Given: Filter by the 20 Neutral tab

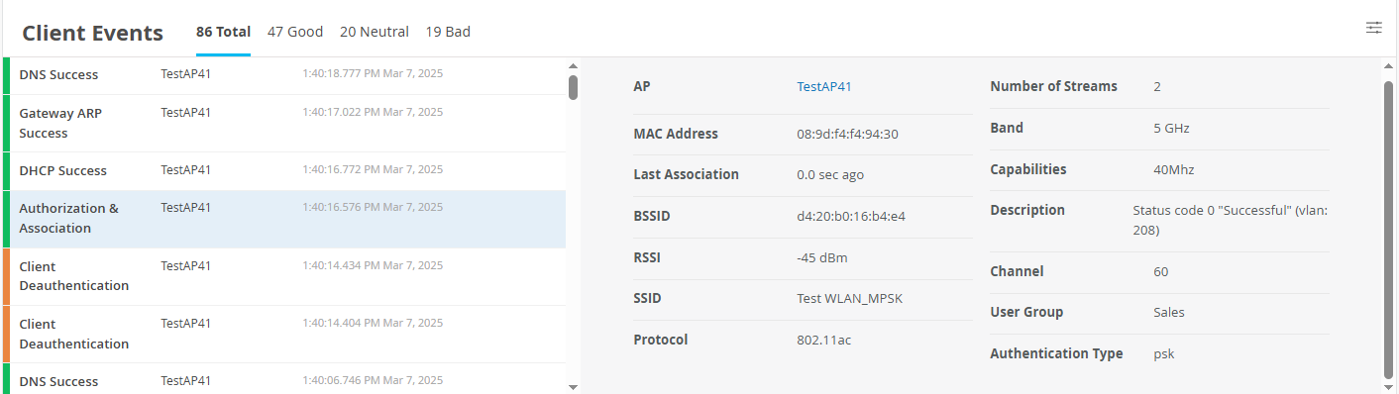Looking at the screenshot, I should [375, 32].
